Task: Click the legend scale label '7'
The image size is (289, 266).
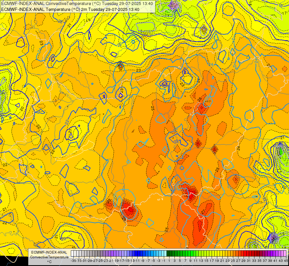Action: click(x=185, y=261)
